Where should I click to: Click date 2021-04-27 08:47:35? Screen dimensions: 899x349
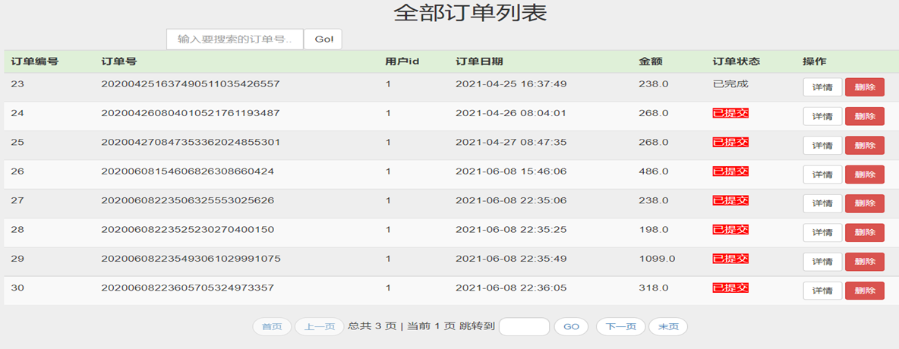pyautogui.click(x=511, y=142)
